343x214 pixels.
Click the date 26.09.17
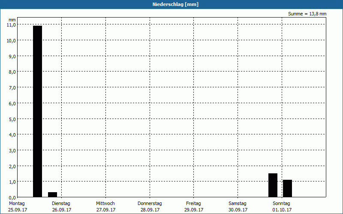(62, 210)
